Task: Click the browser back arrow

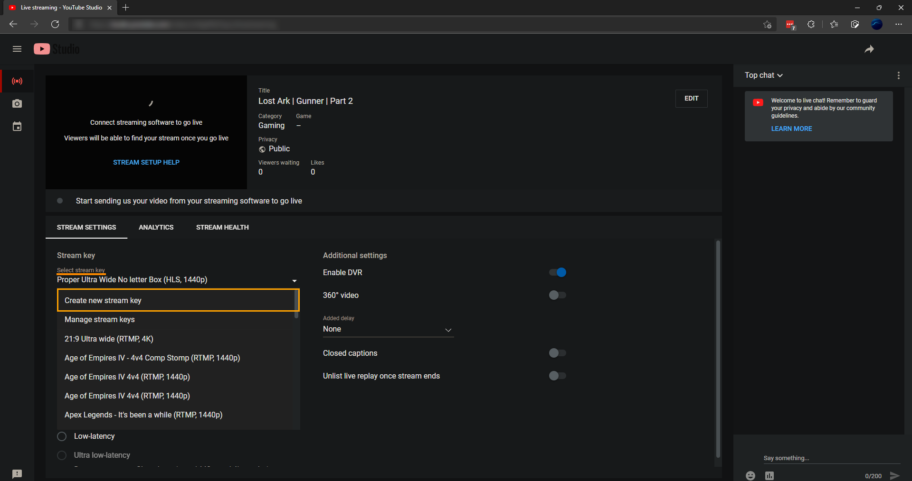Action: [13, 24]
